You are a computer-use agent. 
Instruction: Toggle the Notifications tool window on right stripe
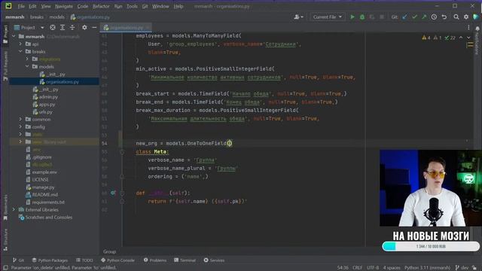tap(477, 41)
